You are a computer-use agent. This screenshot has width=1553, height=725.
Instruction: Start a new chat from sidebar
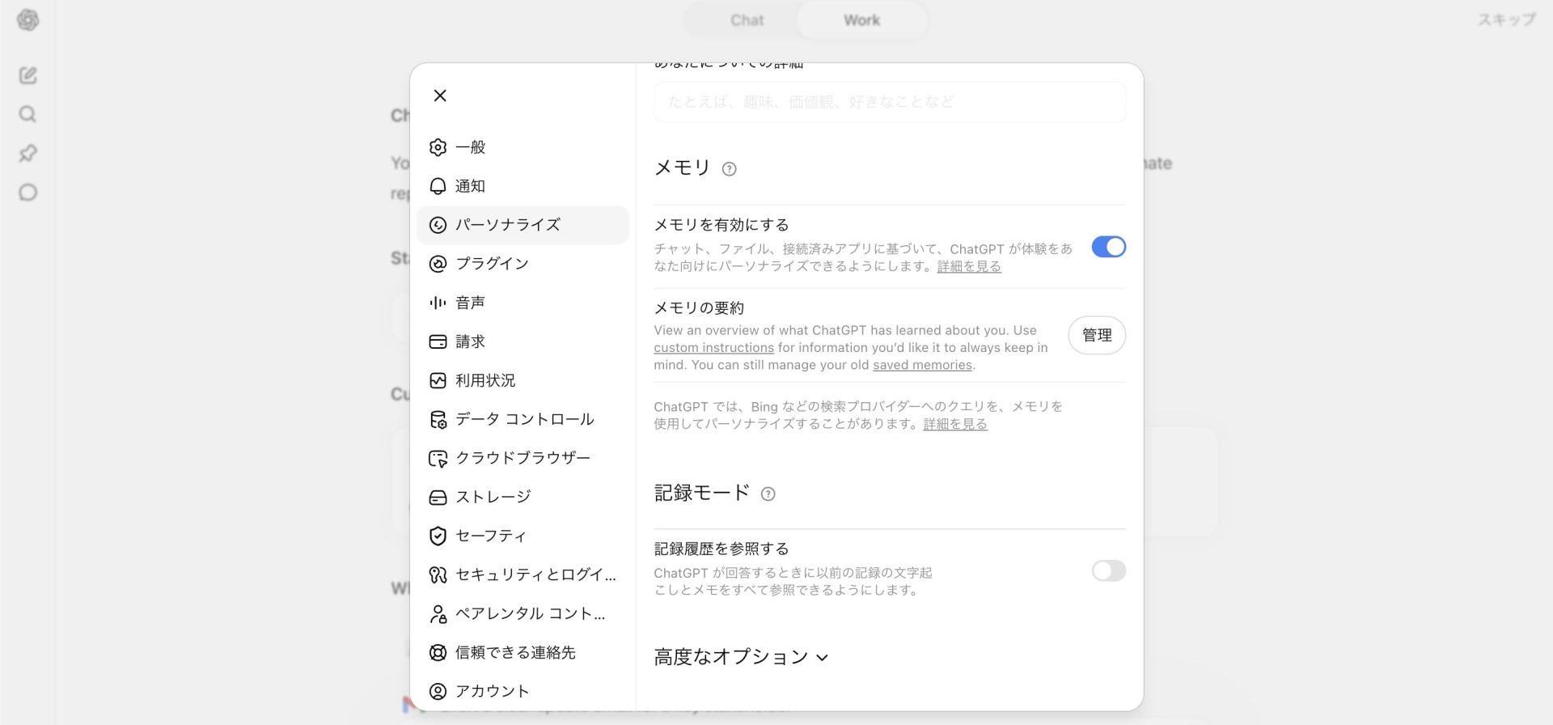pyautogui.click(x=28, y=75)
